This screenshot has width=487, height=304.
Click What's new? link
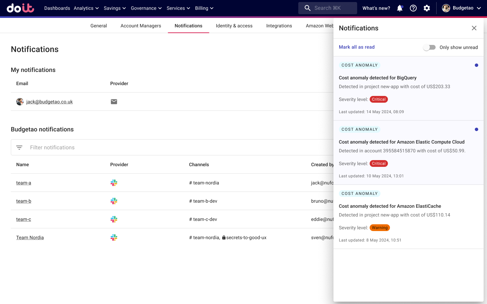click(x=376, y=8)
